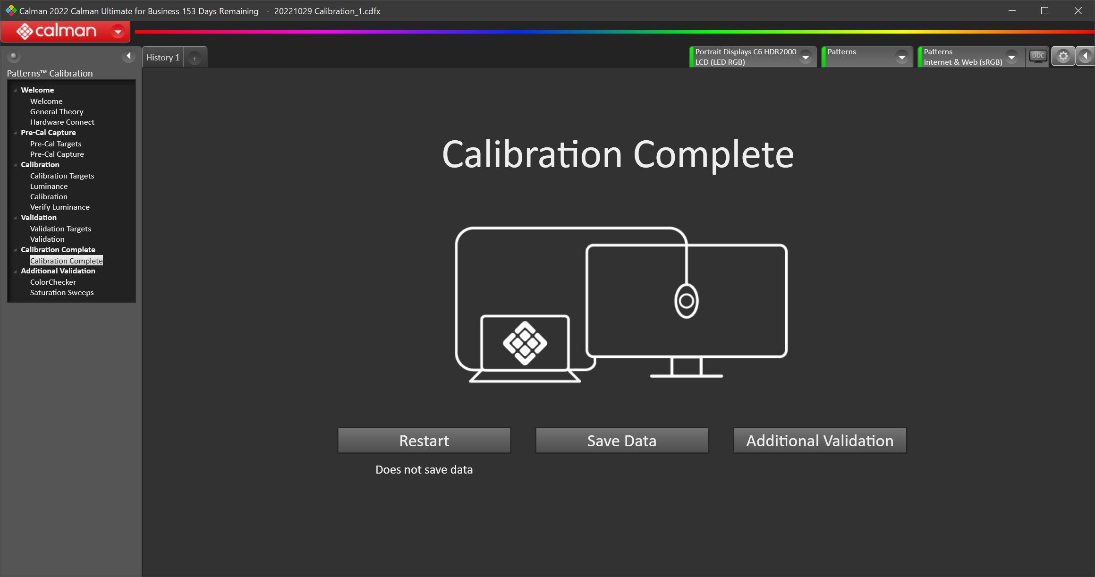Select highlighted Calibration Complete page

coord(66,261)
